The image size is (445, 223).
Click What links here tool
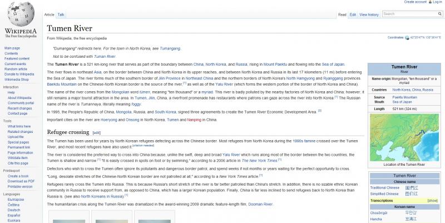click(19, 126)
